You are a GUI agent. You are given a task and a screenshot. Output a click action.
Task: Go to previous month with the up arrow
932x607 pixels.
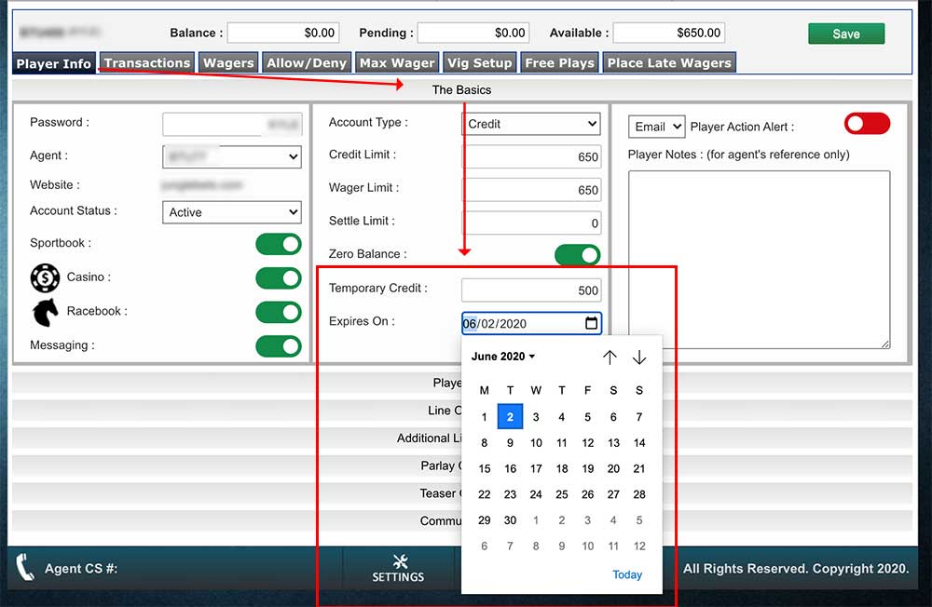(610, 357)
